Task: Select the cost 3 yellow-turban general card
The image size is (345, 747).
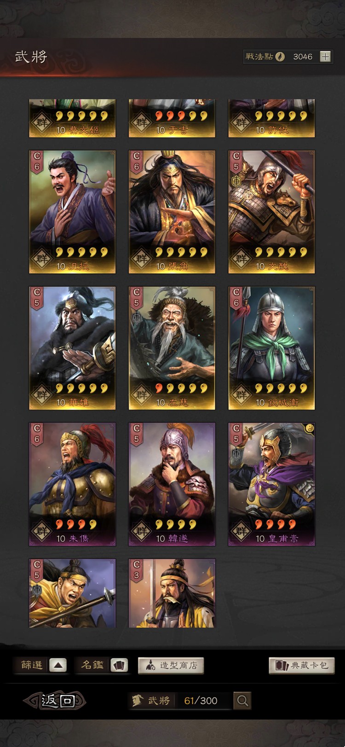Action: tap(172, 593)
